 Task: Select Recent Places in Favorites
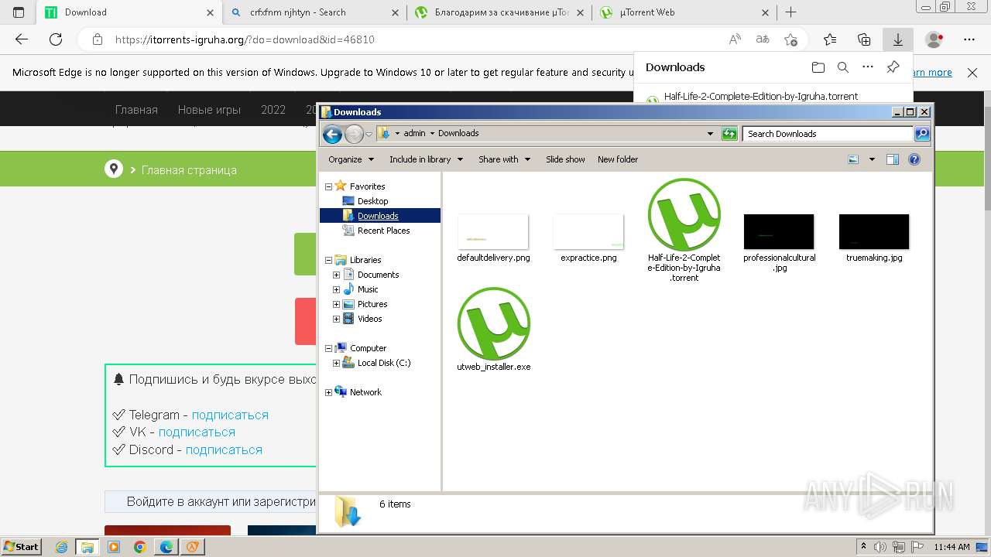coord(383,231)
